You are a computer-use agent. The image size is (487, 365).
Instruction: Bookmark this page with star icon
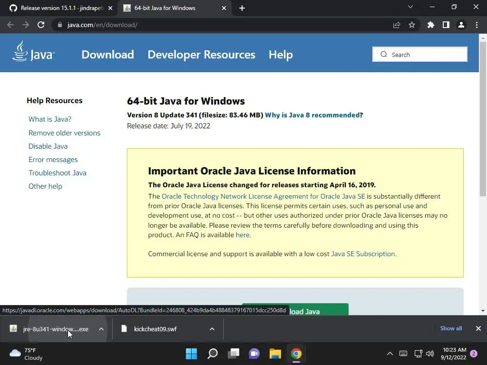(x=411, y=25)
